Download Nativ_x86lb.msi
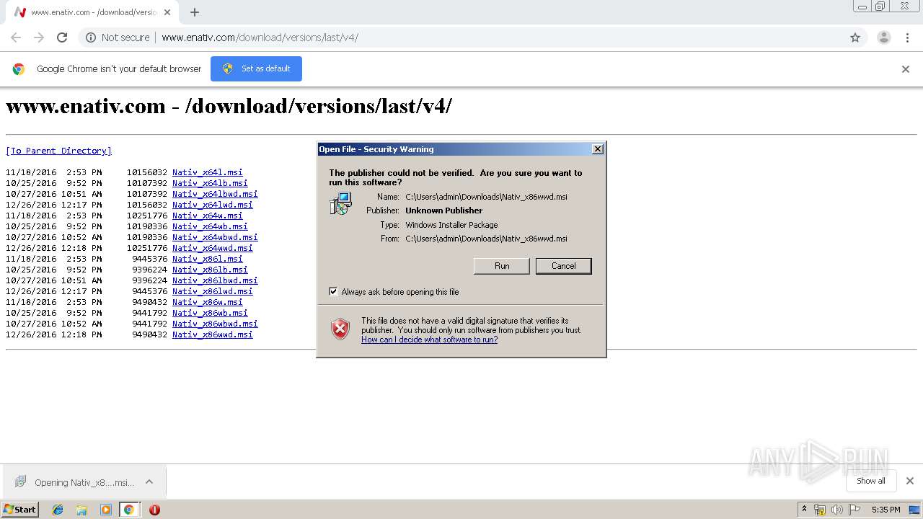The height and width of the screenshot is (519, 923). point(210,270)
